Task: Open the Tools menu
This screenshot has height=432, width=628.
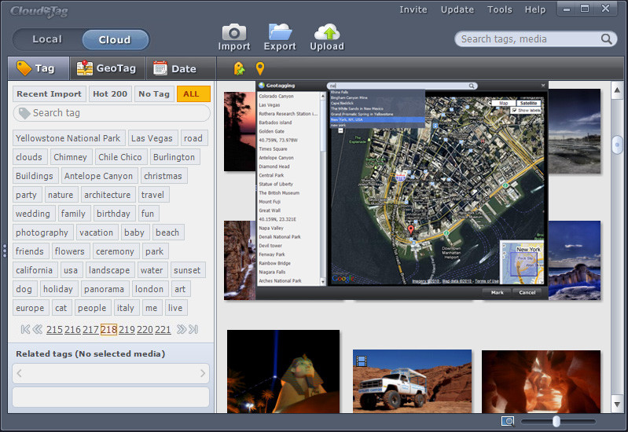Action: 499,9
